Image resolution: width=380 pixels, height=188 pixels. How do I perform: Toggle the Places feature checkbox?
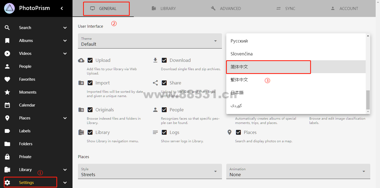pos(238,132)
